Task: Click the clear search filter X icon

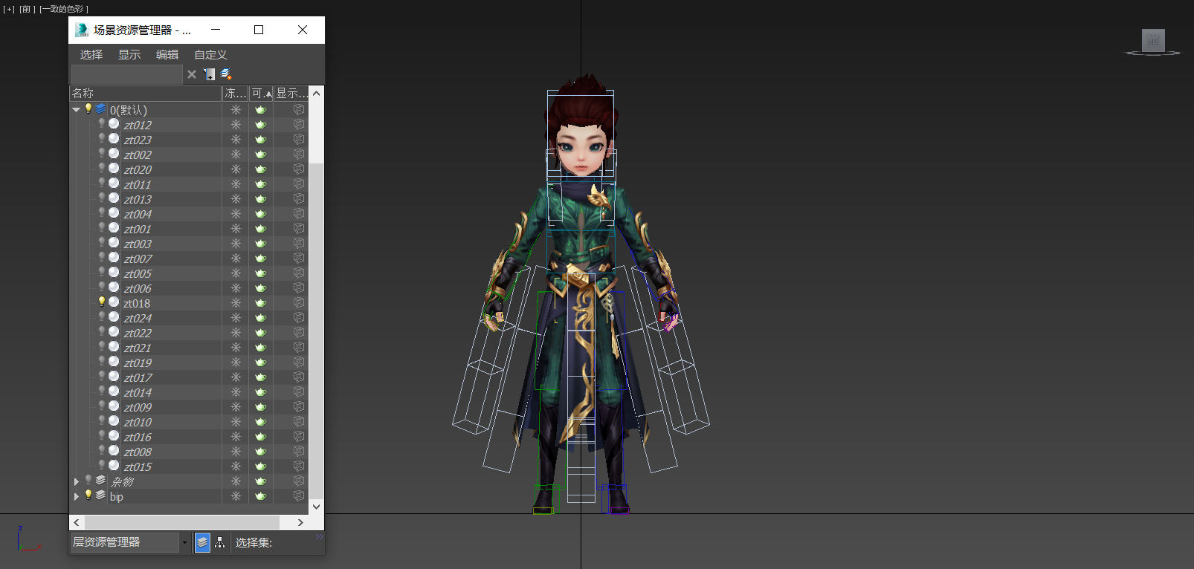Action: coord(192,74)
